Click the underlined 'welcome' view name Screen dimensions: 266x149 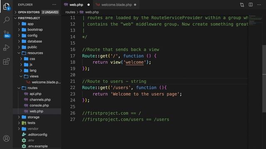[x=135, y=62]
